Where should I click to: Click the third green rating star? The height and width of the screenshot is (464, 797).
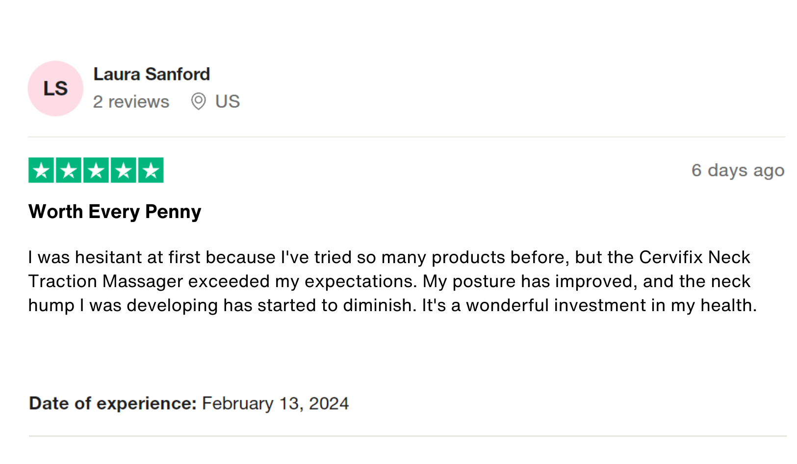[96, 171]
